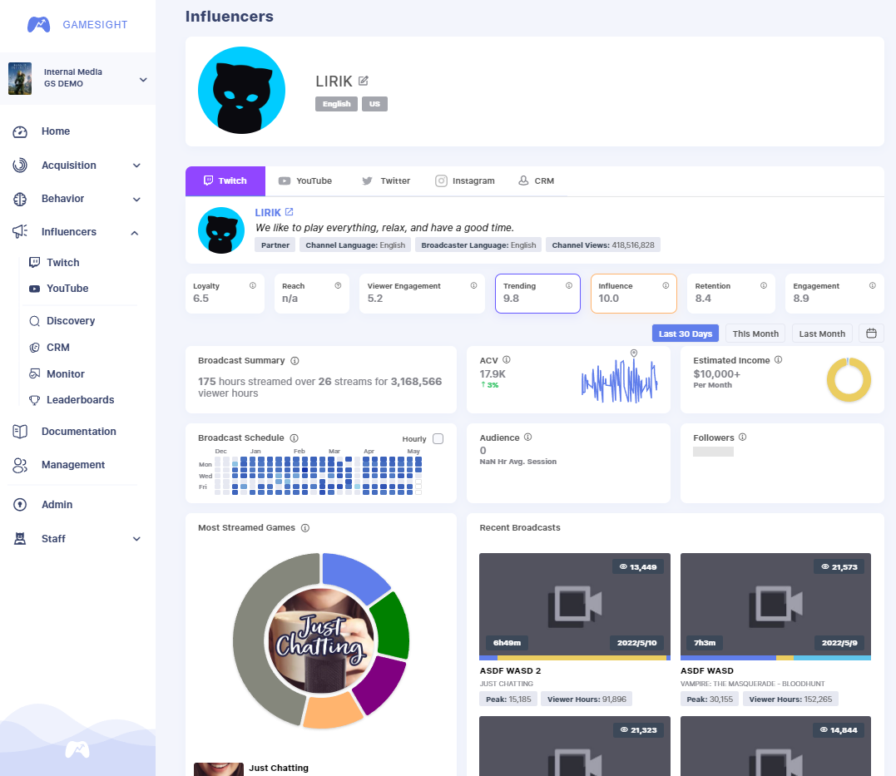Collapse the Influencers menu chevron
This screenshot has width=896, height=776.
(134, 233)
